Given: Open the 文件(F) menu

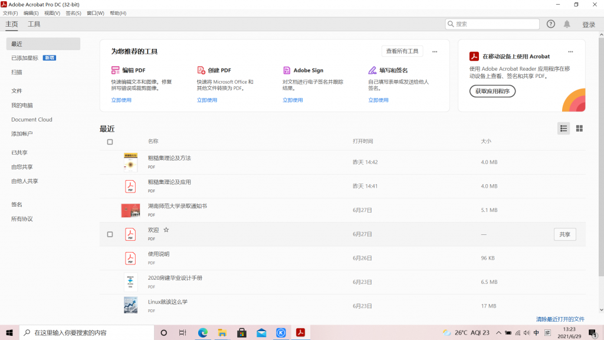Looking at the screenshot, I should click(x=11, y=13).
